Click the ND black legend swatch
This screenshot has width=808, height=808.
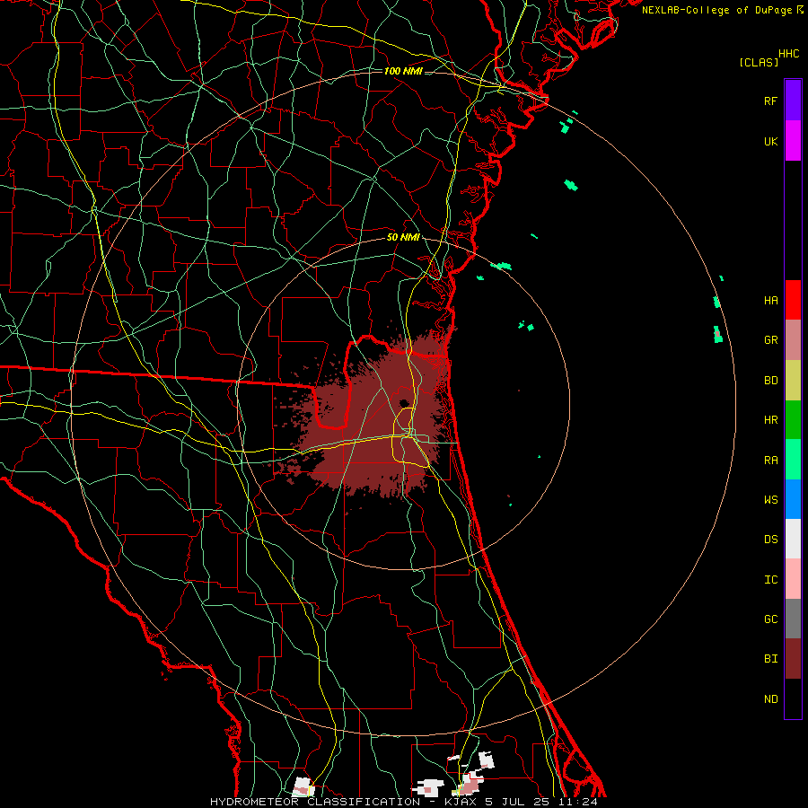pyautogui.click(x=793, y=698)
